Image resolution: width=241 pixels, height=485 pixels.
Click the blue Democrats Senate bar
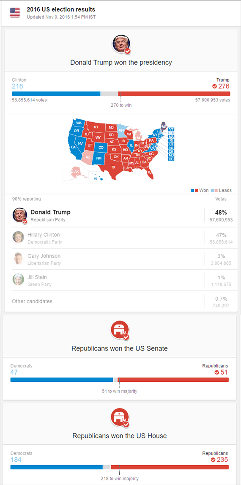62,380
